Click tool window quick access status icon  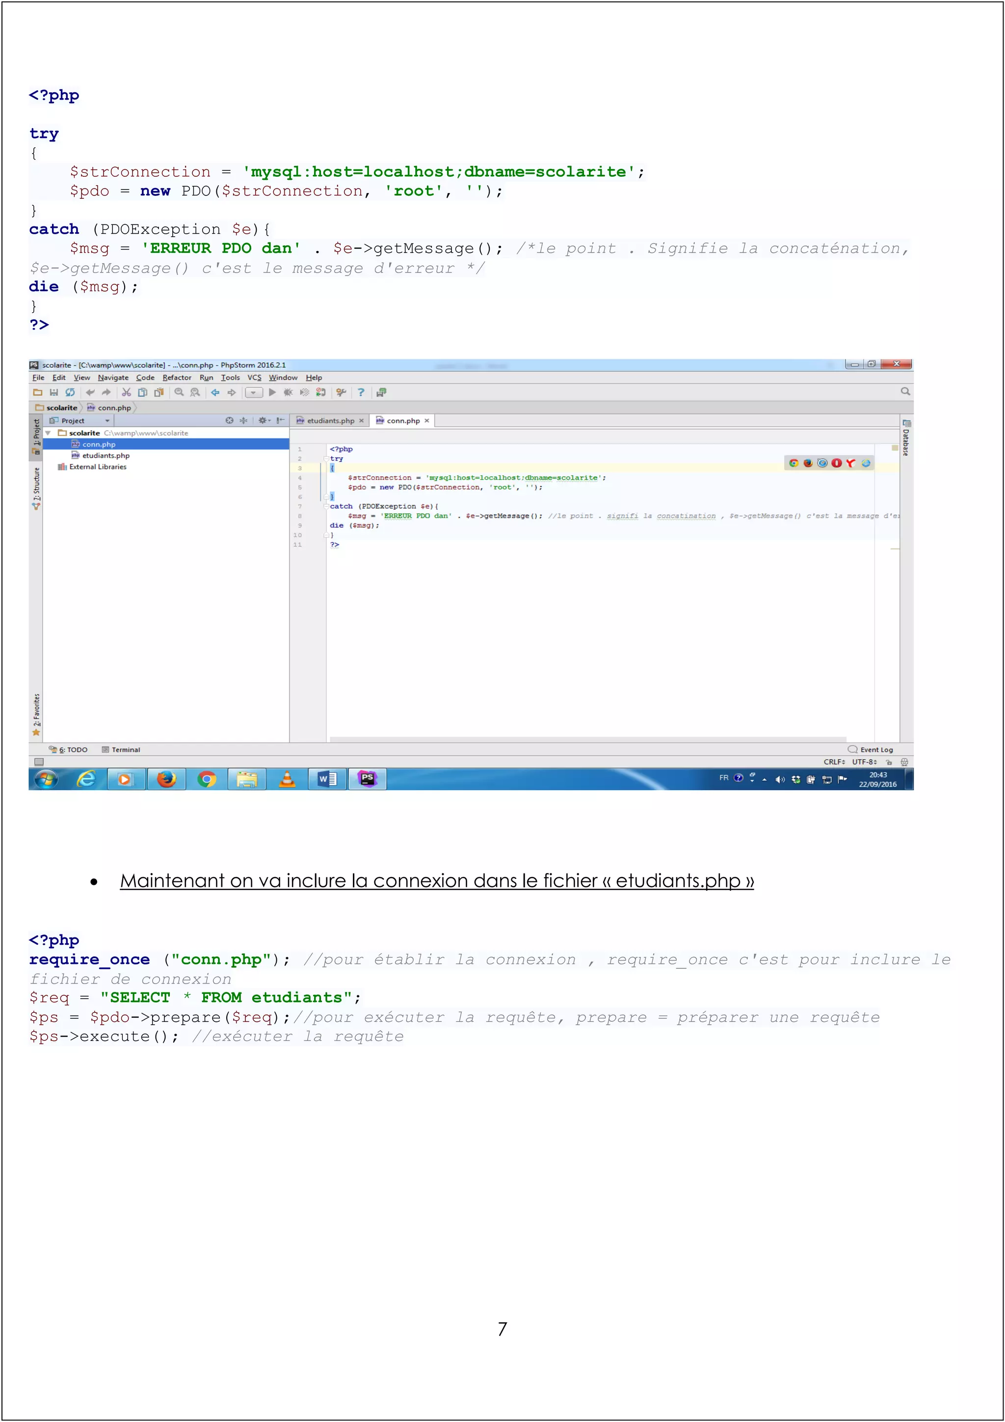(x=39, y=762)
